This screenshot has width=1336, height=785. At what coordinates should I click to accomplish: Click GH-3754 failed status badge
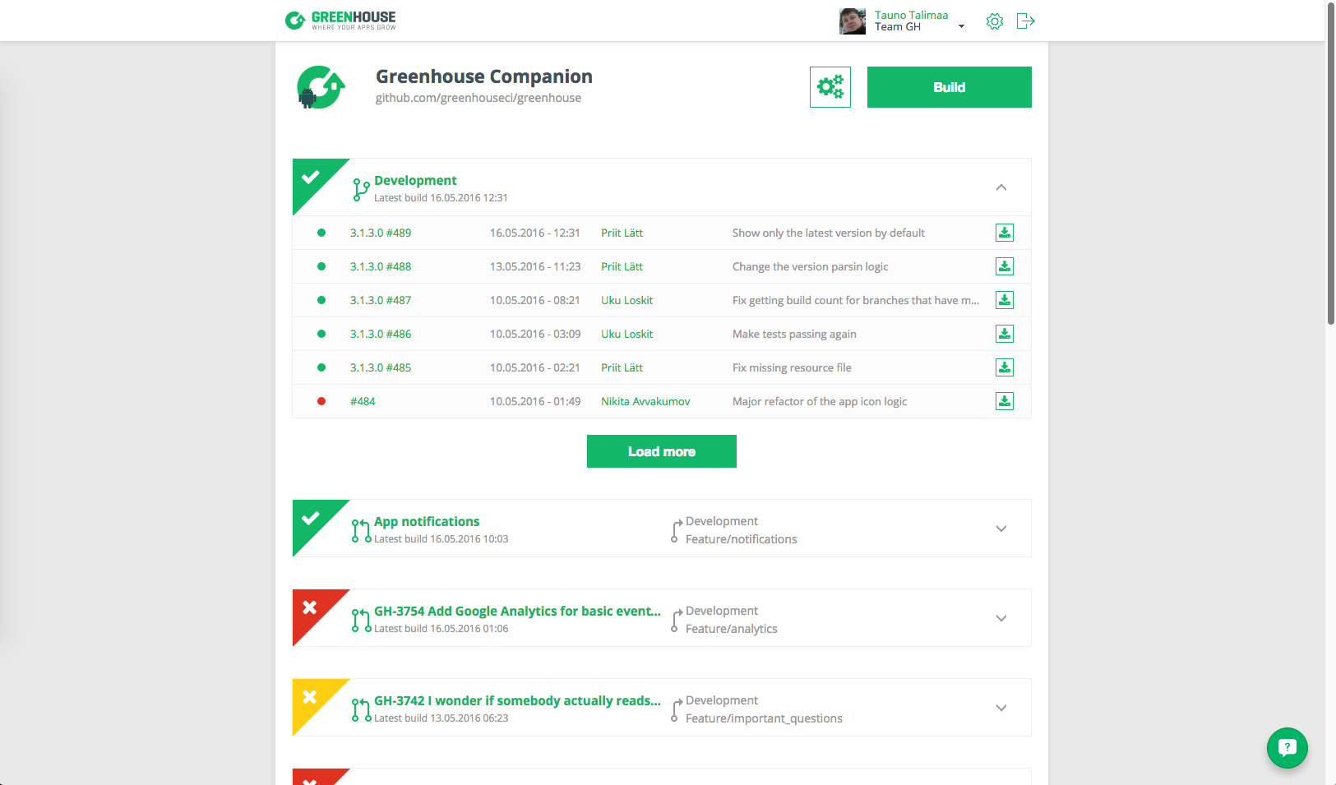point(312,608)
